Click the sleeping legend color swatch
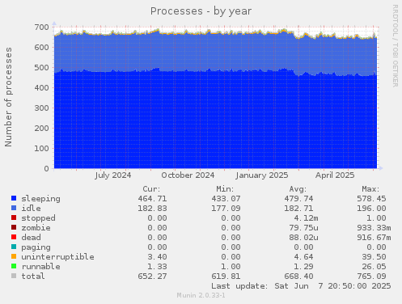Image resolution: width=402 pixels, height=304 pixels. click(14, 198)
